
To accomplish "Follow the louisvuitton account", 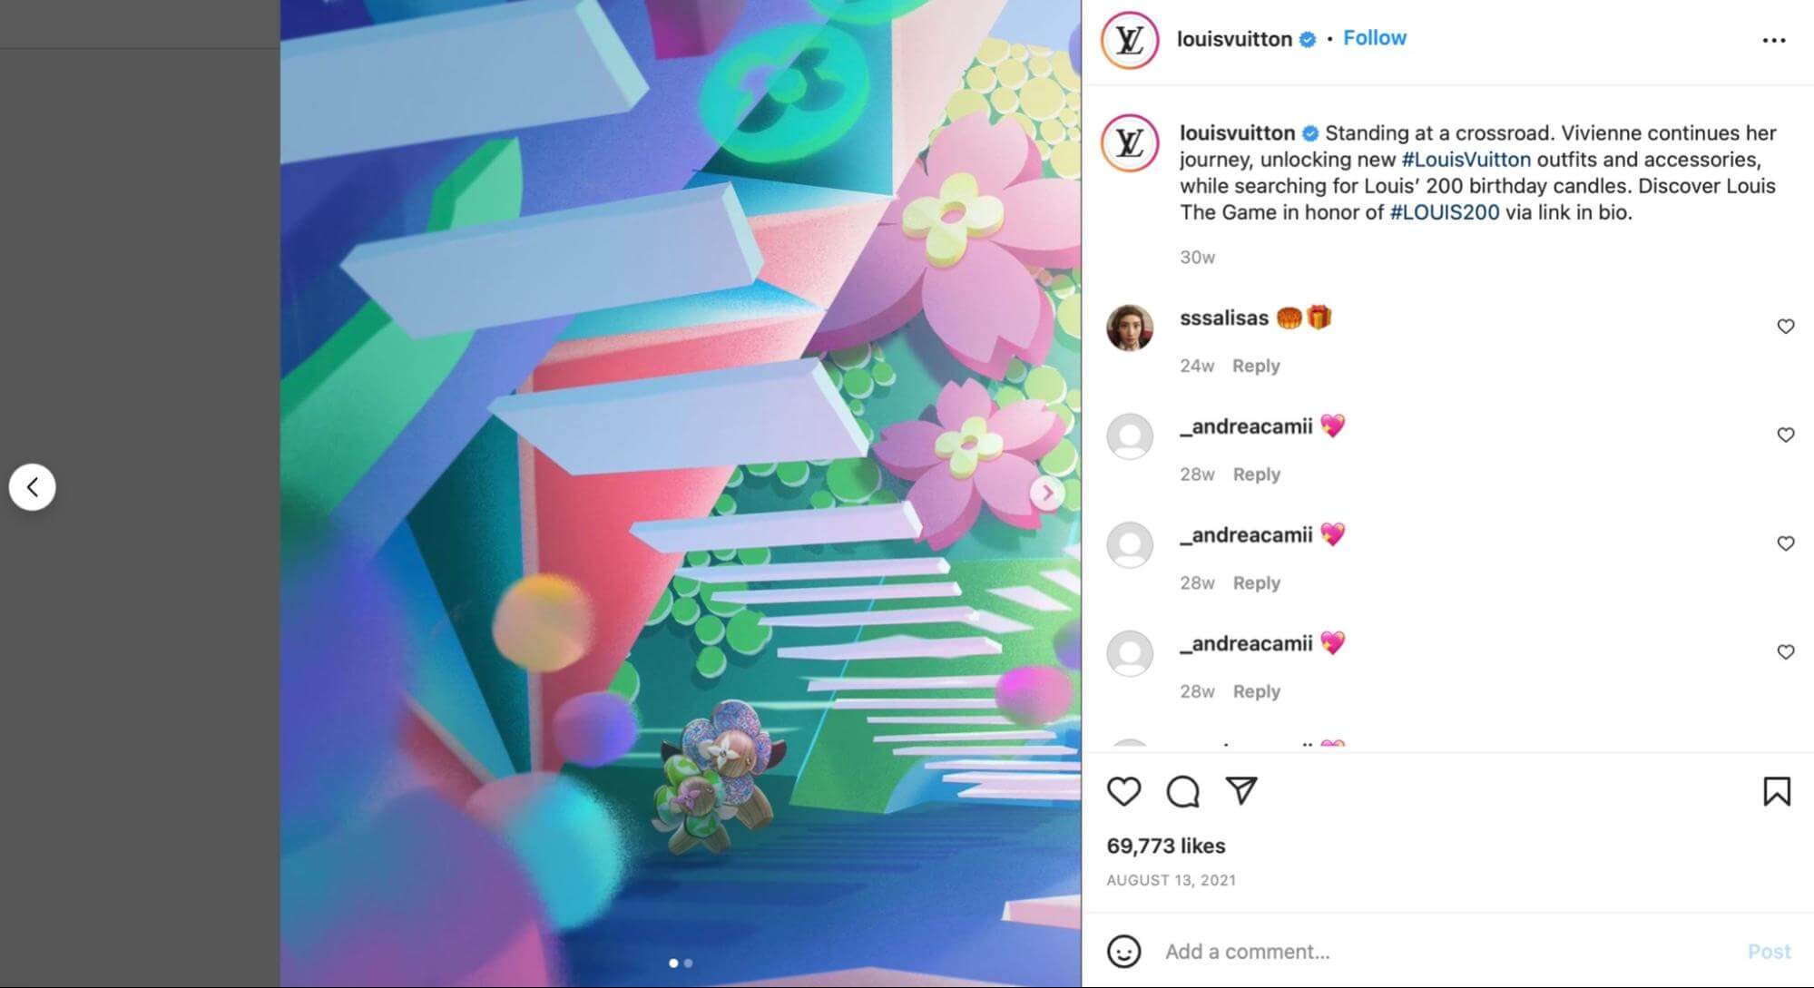I will 1374,38.
